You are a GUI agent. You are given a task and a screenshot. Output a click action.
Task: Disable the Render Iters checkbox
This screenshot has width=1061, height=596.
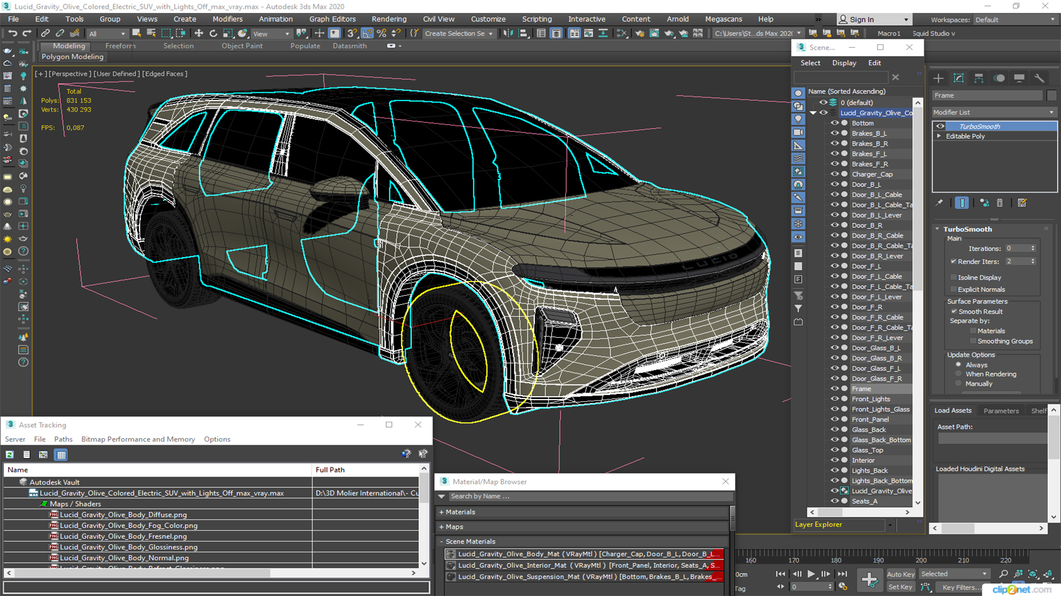tap(953, 262)
